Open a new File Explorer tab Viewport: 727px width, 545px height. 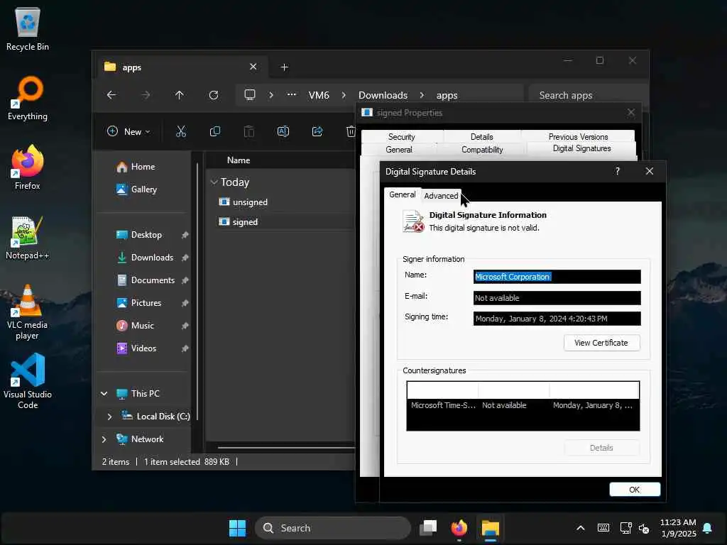click(x=284, y=67)
